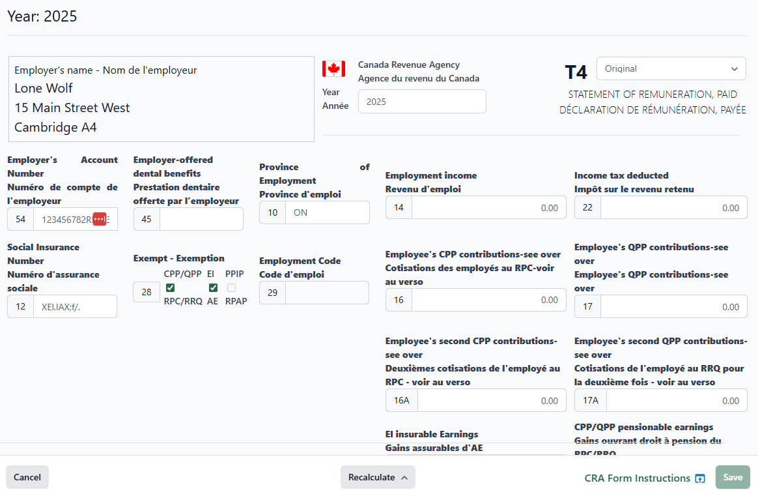Click the Save button
This screenshot has width=758, height=496.
click(x=732, y=477)
